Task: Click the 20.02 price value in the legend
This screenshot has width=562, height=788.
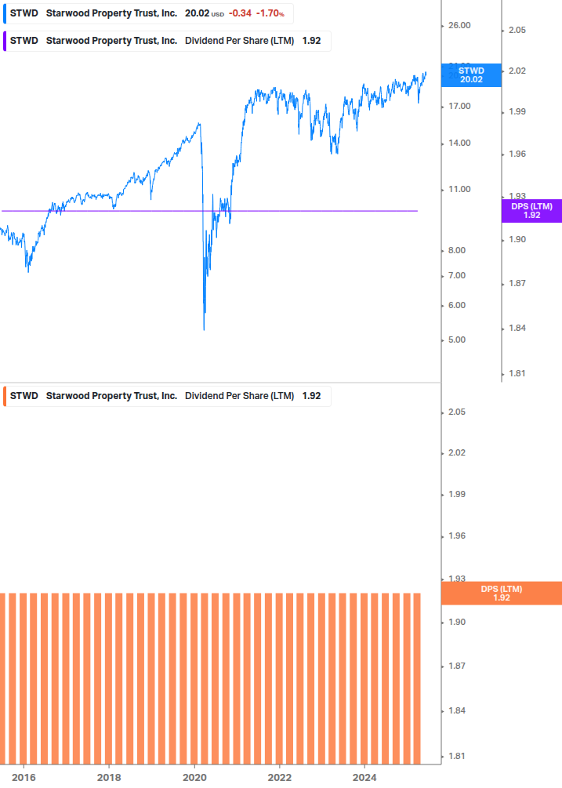Action: coord(197,13)
